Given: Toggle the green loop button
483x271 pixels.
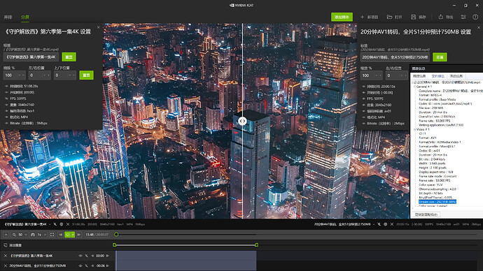Looking at the screenshot, I should point(67,235).
